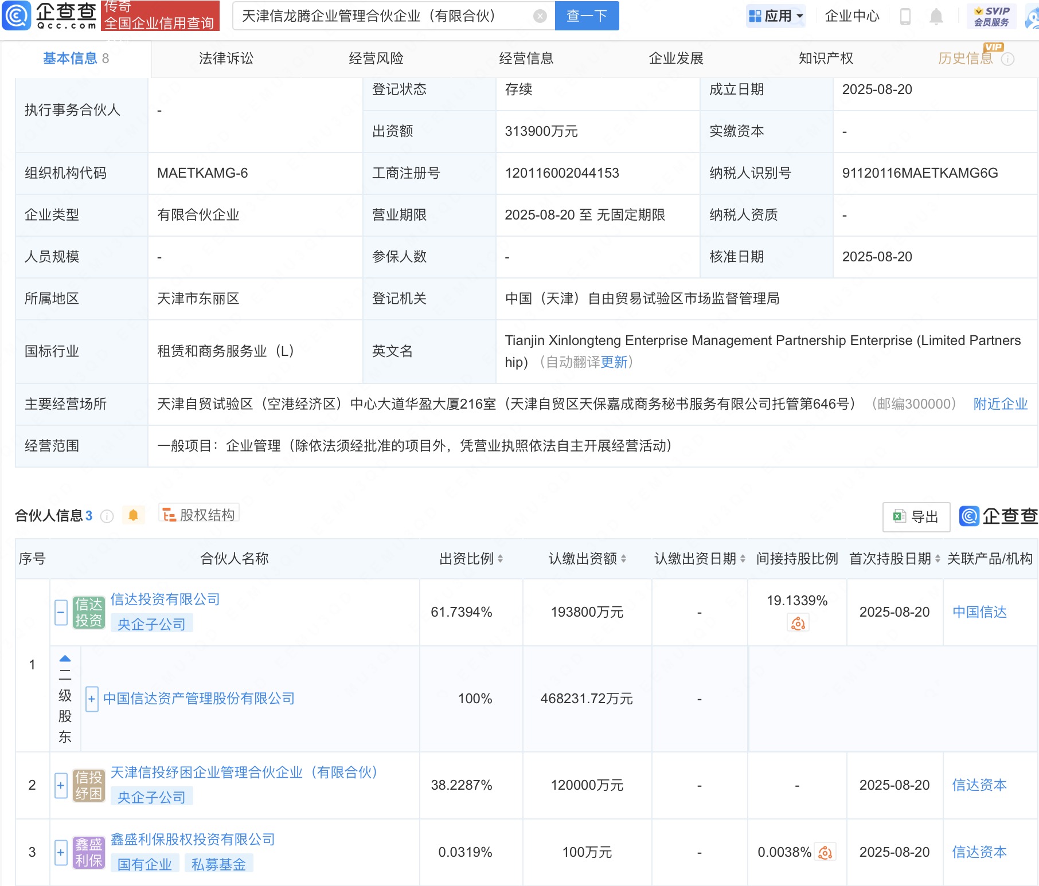
Task: Switch to 法律诉讼 tab
Action: coord(226,58)
